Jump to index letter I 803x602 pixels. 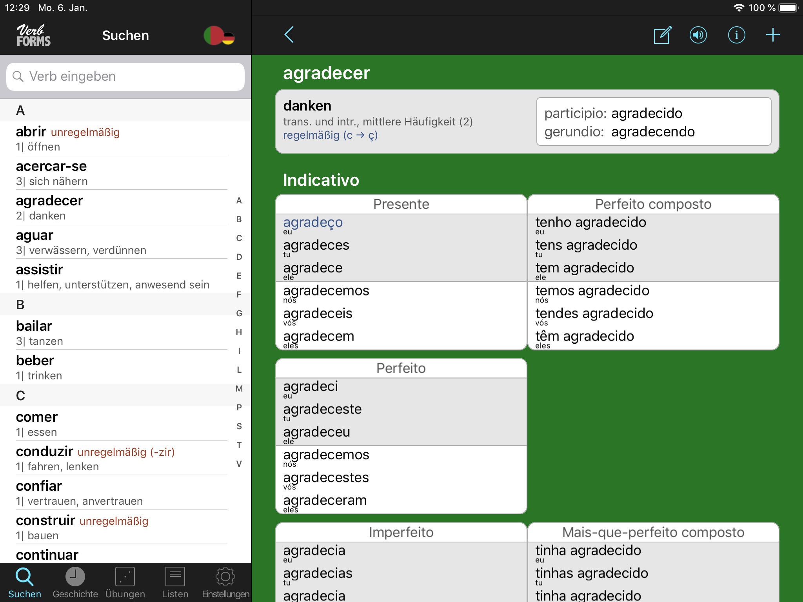pos(239,351)
